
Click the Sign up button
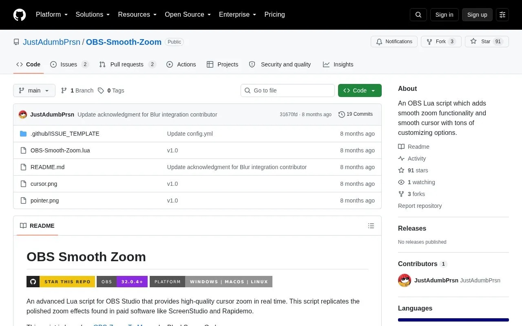[x=477, y=15]
